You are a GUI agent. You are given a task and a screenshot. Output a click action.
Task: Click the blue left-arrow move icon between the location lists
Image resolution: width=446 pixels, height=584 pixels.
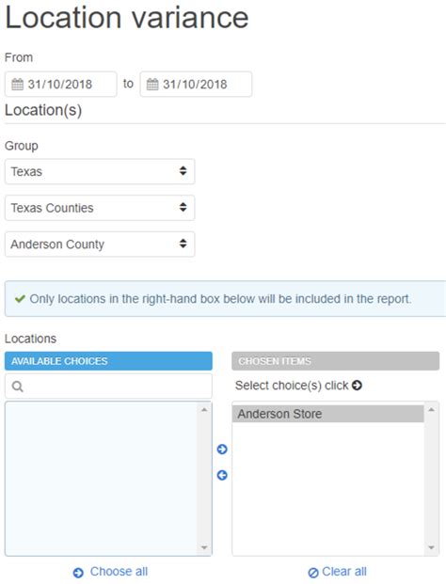pos(222,475)
